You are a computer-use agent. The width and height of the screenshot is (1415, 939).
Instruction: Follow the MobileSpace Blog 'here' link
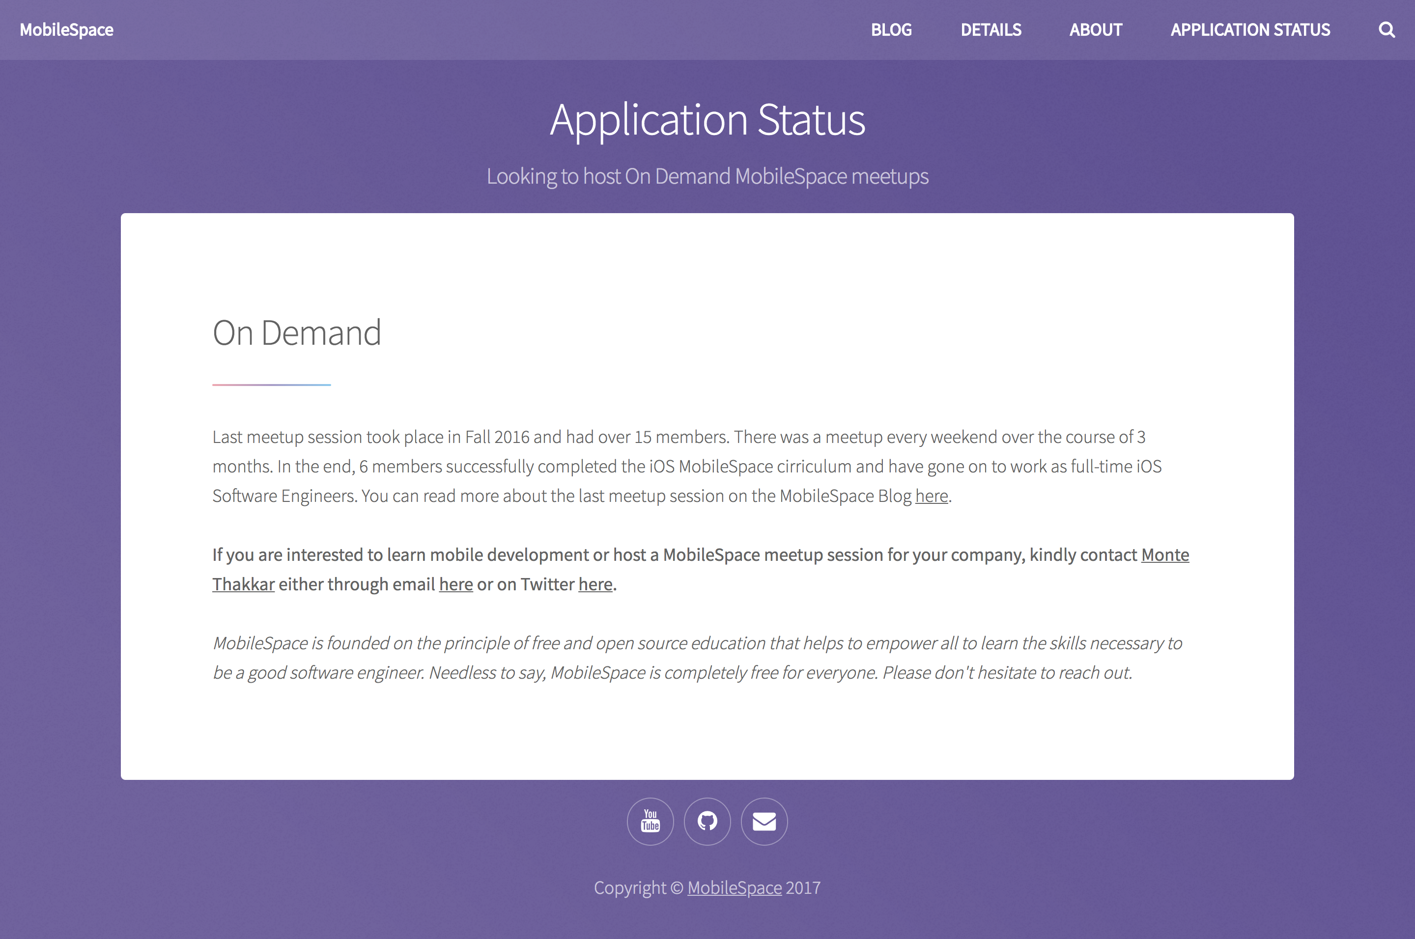click(x=931, y=496)
